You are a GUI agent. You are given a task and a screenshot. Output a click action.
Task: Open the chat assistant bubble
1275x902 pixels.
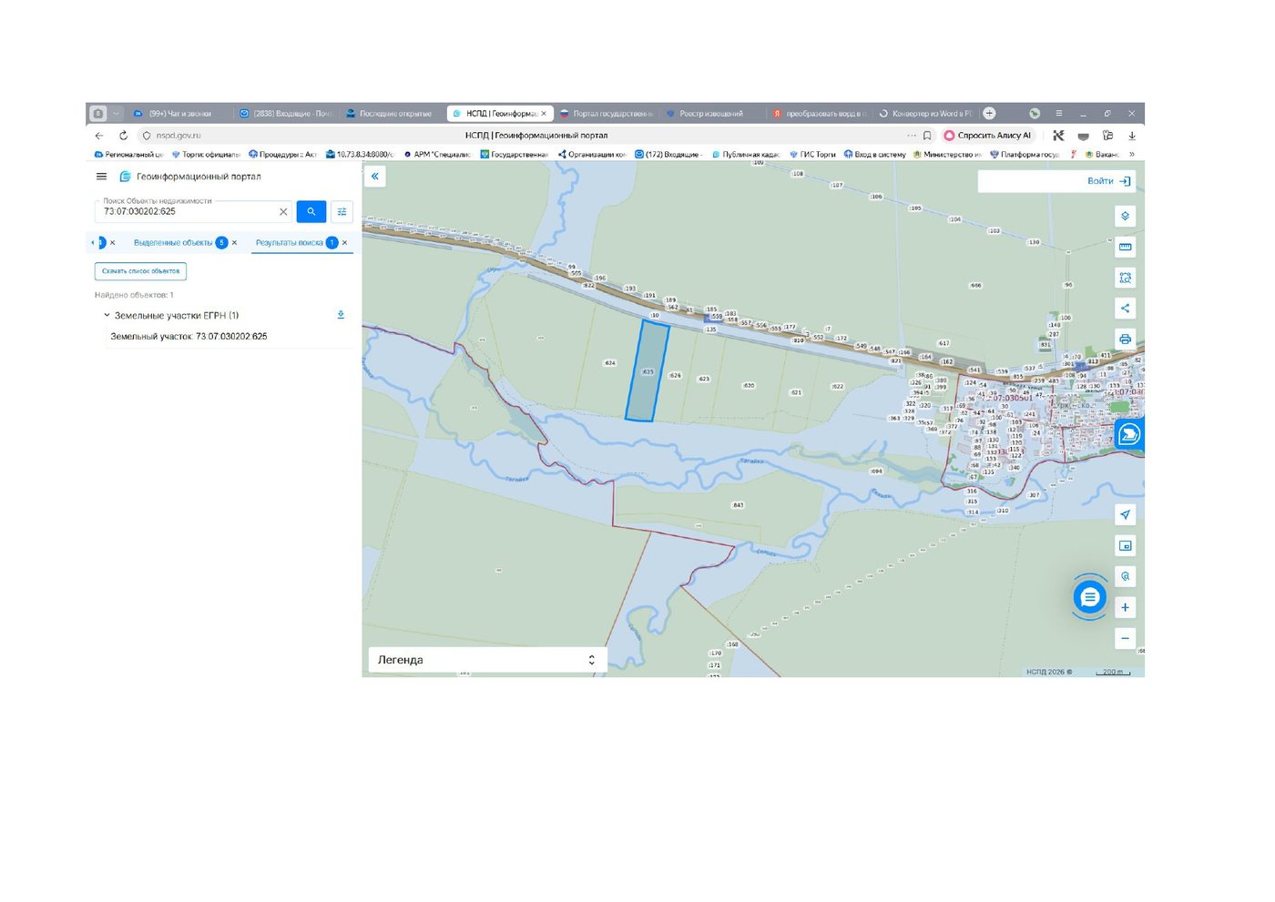click(1089, 597)
